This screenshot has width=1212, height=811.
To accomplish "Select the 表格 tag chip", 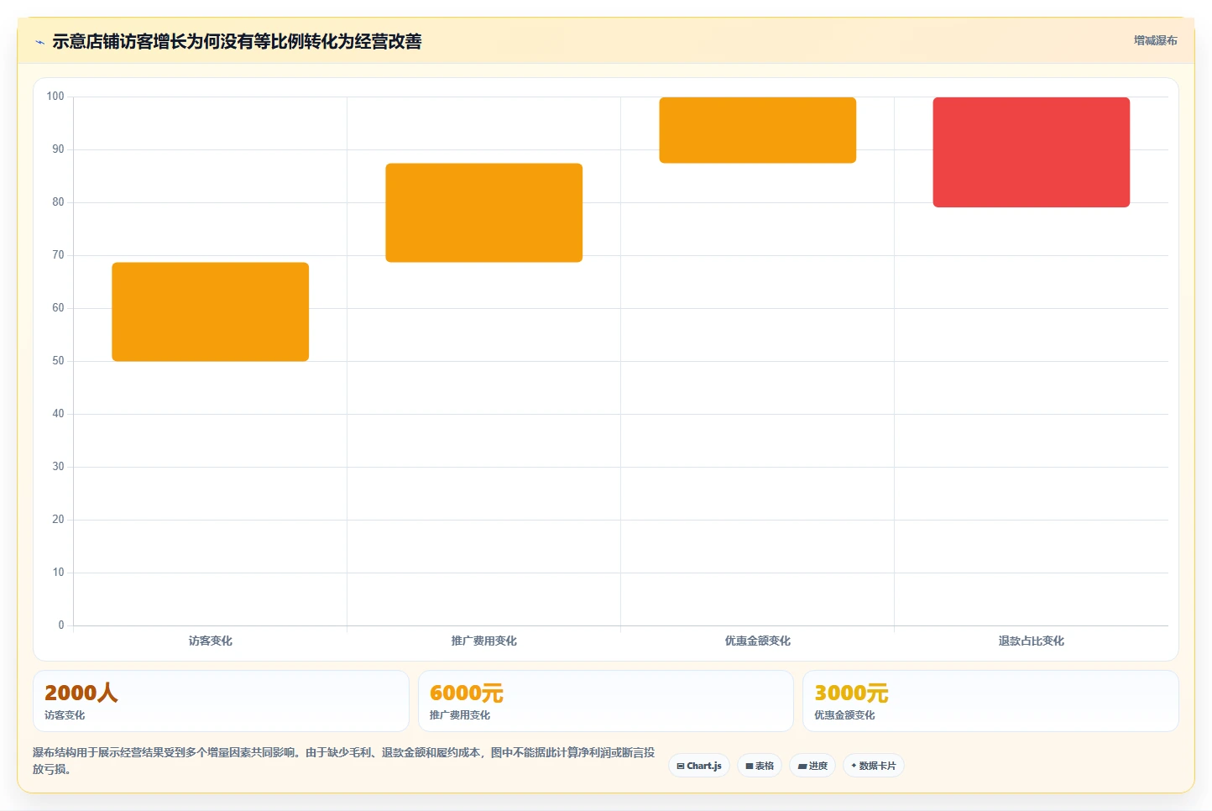I will (760, 766).
